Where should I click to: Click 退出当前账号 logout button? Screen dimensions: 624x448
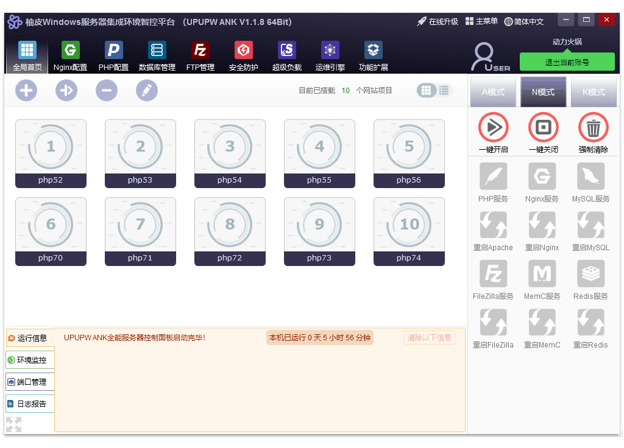click(567, 62)
